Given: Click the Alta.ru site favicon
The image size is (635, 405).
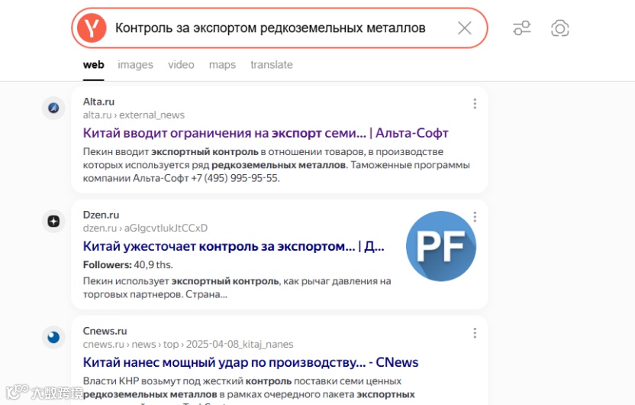Looking at the screenshot, I should [53, 108].
